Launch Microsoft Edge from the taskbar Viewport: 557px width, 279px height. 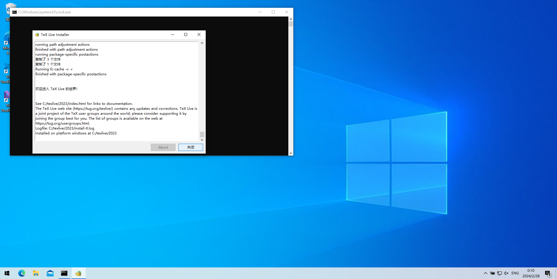point(22,273)
